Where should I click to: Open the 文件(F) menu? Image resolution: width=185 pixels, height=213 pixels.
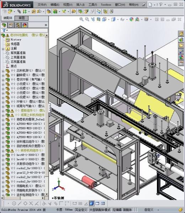pyautogui.click(x=42, y=5)
